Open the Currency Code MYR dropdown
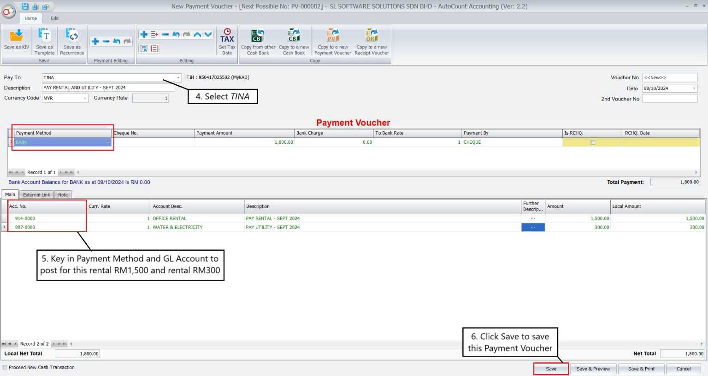Image resolution: width=708 pixels, height=376 pixels. tap(85, 98)
